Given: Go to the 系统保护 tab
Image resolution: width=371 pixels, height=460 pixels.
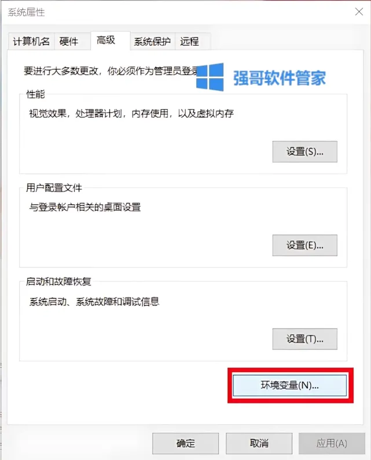Looking at the screenshot, I should coord(153,41).
